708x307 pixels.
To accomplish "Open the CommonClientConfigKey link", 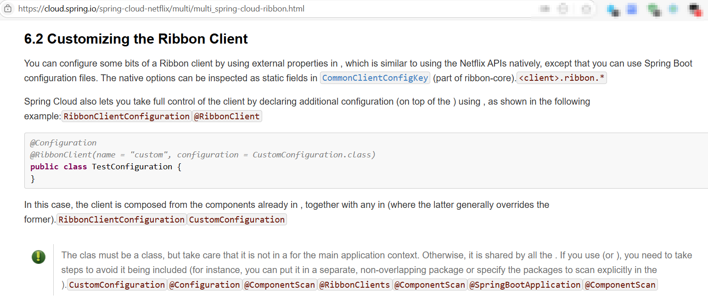I will [x=375, y=78].
